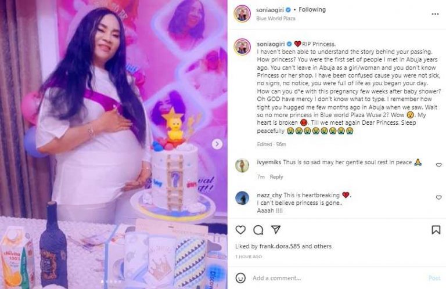
Task: Reply to ivyemiks comment
Action: tap(276, 177)
